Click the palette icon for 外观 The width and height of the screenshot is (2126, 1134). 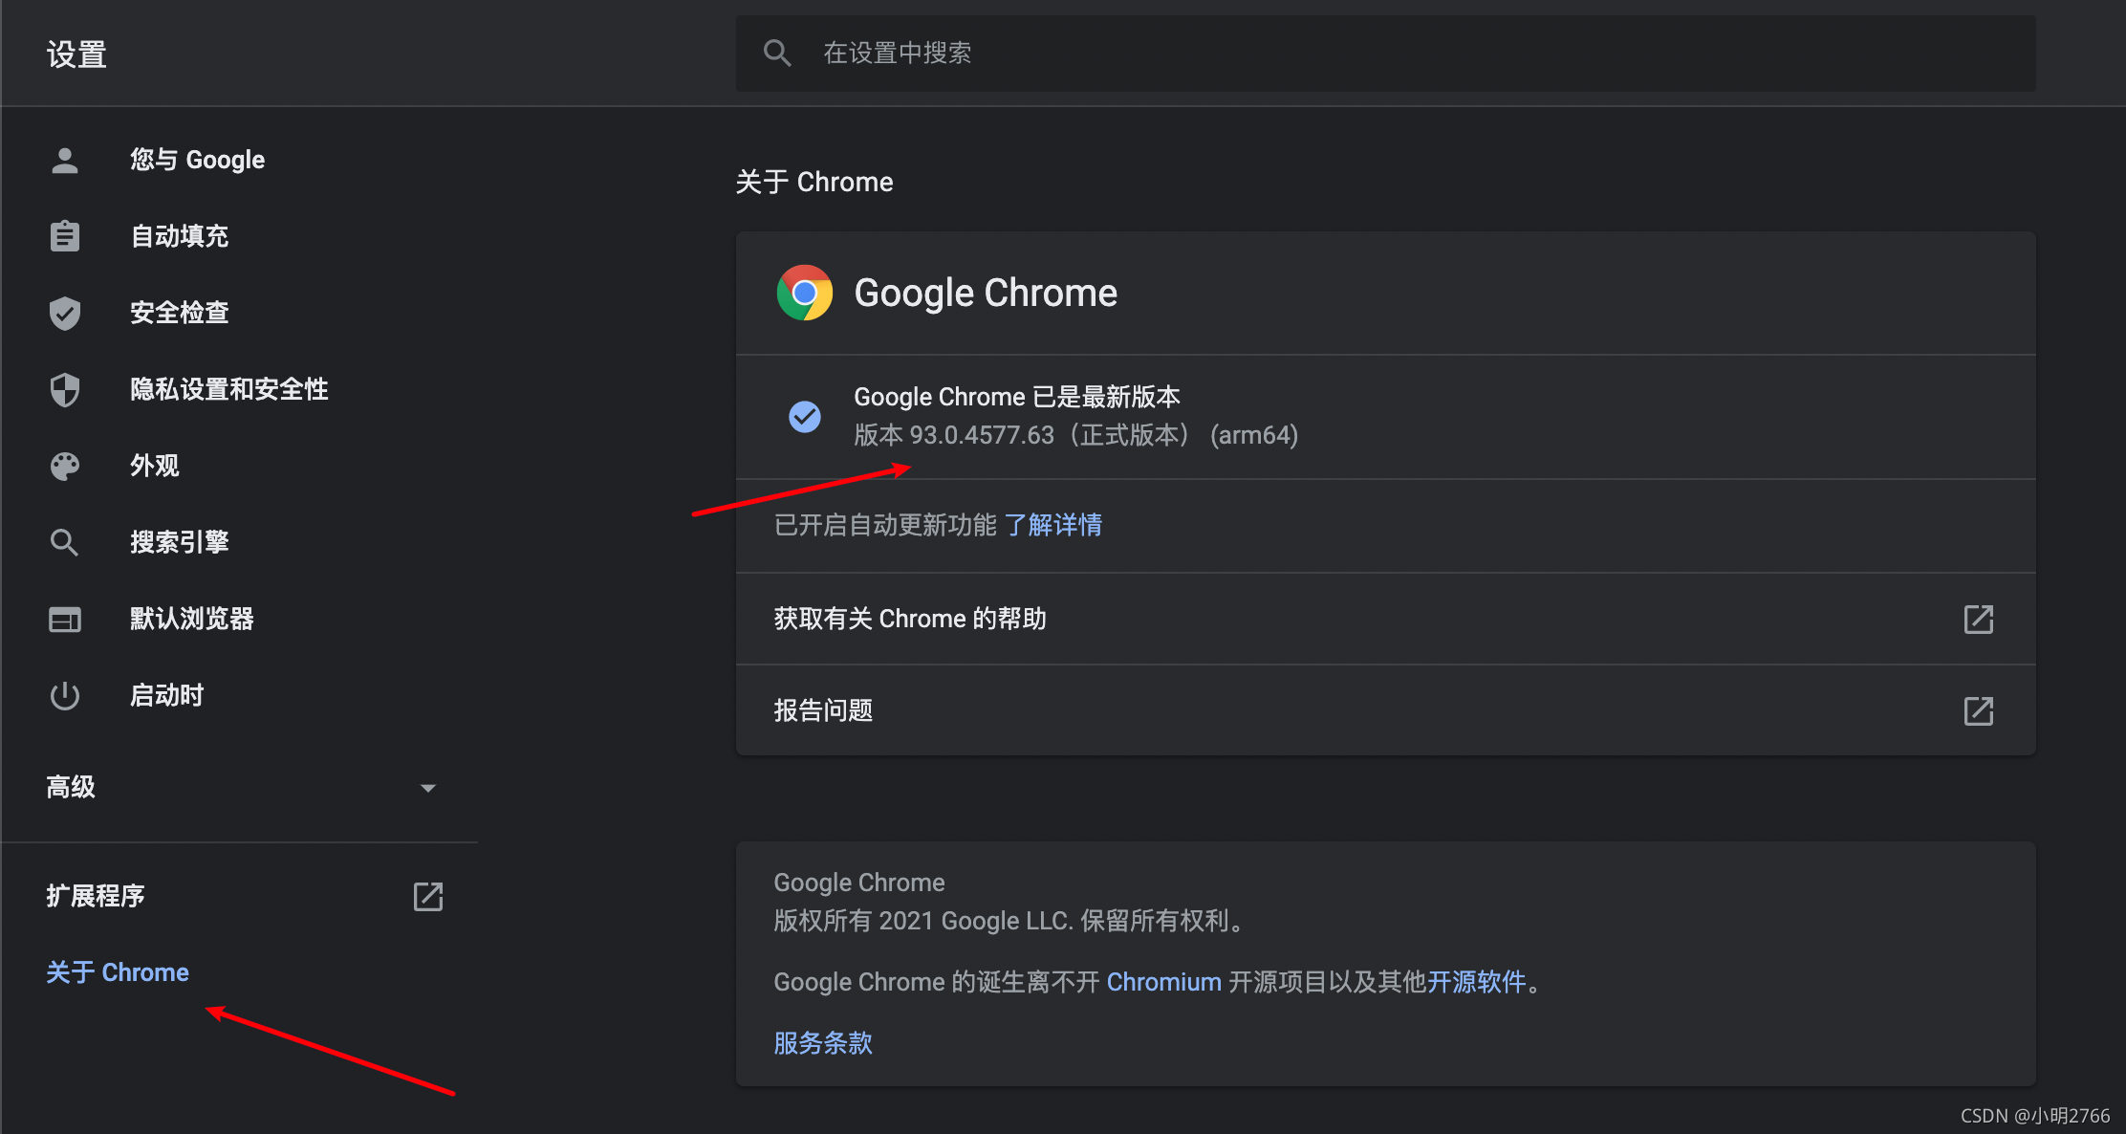(x=64, y=466)
